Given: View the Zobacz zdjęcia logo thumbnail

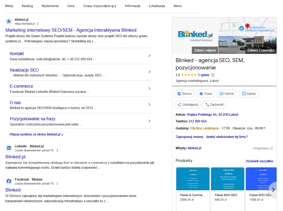Looking at the screenshot, I should pyautogui.click(x=195, y=36).
